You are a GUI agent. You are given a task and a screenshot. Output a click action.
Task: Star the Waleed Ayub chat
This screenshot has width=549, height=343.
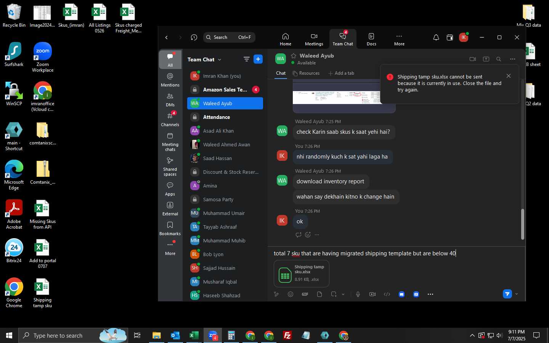[294, 56]
